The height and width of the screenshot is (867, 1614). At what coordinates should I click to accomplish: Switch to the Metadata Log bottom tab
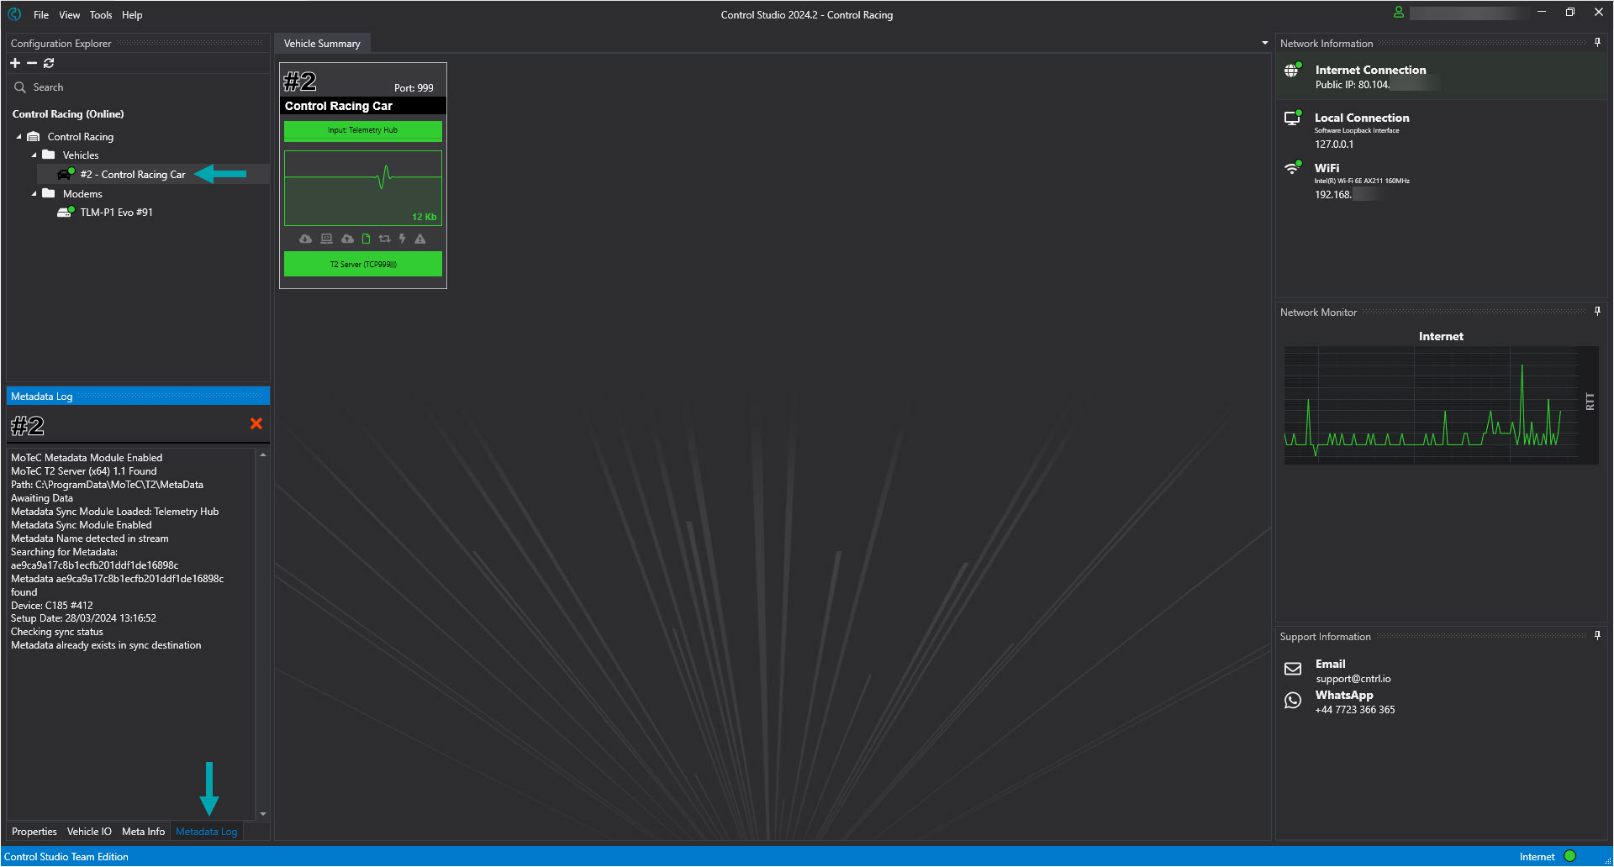(206, 832)
